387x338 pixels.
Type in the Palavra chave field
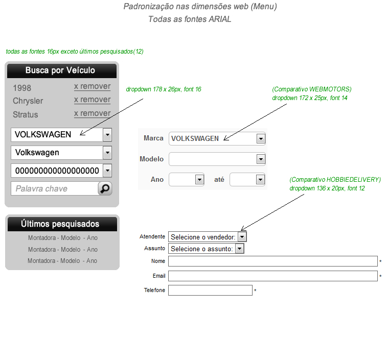tap(54, 189)
